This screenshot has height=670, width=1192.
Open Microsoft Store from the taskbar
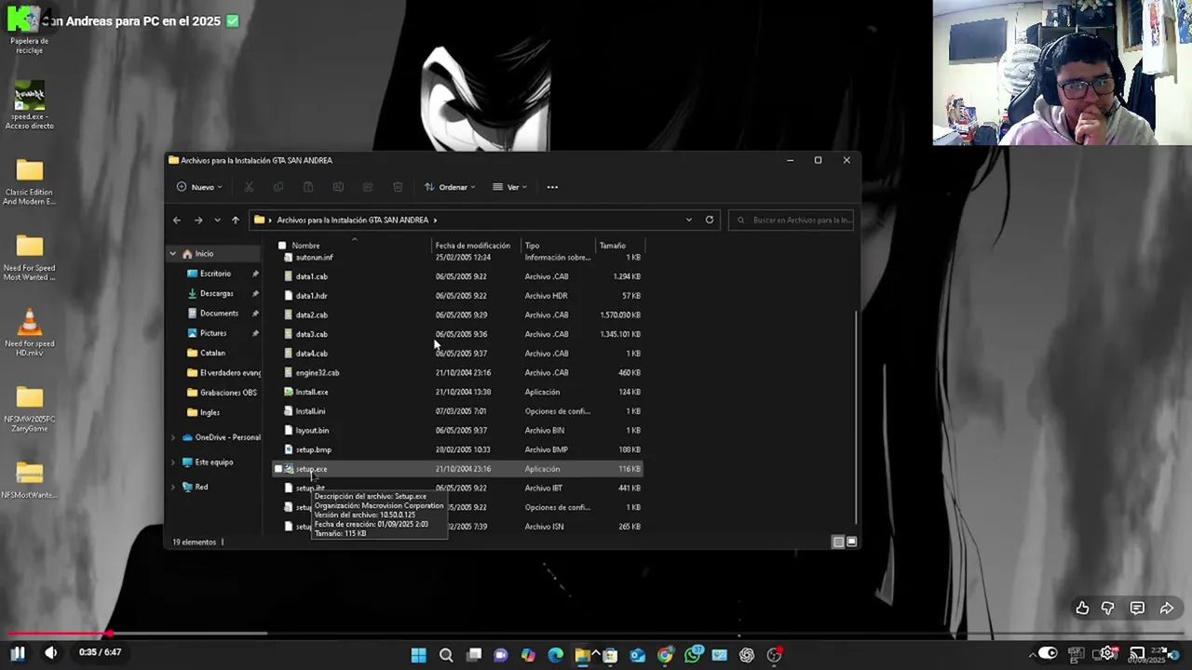coord(610,655)
